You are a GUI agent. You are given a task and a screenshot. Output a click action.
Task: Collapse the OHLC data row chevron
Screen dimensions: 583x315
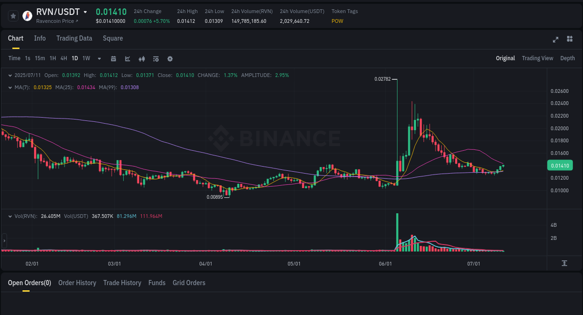click(10, 75)
